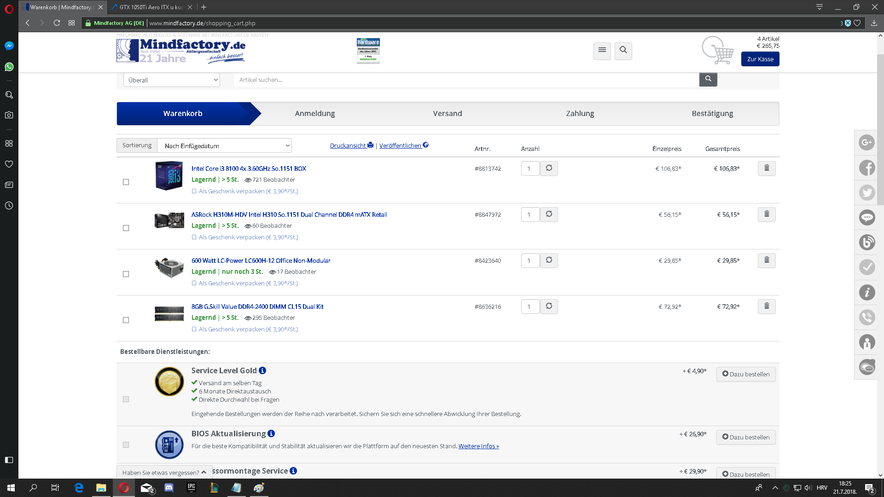
Task: Toggle sidebar panel at bottom left
Action: click(9, 460)
